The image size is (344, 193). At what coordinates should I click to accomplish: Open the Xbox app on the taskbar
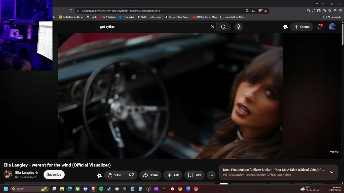pos(77,189)
